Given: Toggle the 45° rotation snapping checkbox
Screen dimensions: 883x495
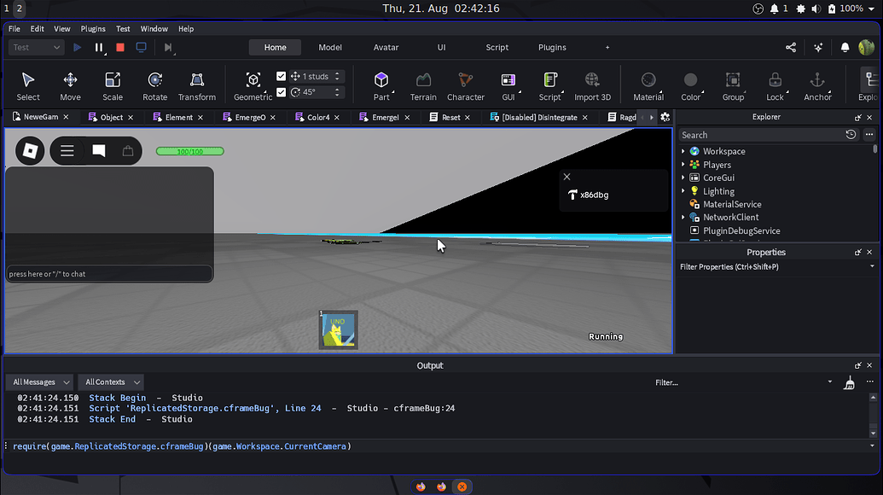Looking at the screenshot, I should pyautogui.click(x=281, y=92).
